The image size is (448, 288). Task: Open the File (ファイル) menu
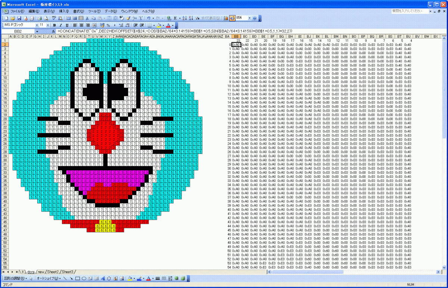(x=18, y=11)
